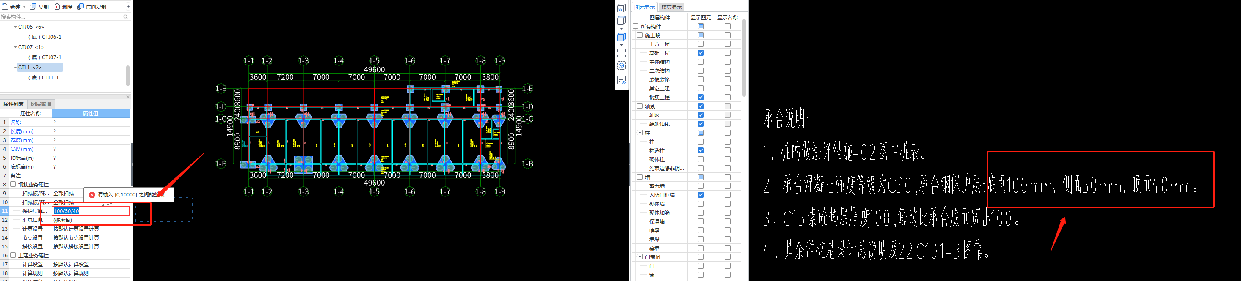Screen dimensions: 1241x281
Task: Toggle 显示图元 checkbox for 所有构件
Action: 701,27
